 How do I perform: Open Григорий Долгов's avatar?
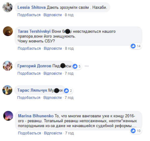8,66
